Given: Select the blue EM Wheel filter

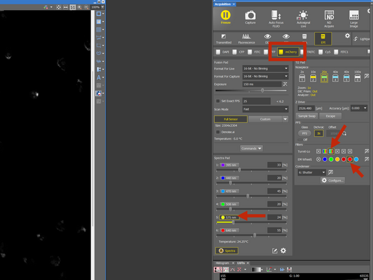Looking at the screenshot, I should pyautogui.click(x=324, y=160).
